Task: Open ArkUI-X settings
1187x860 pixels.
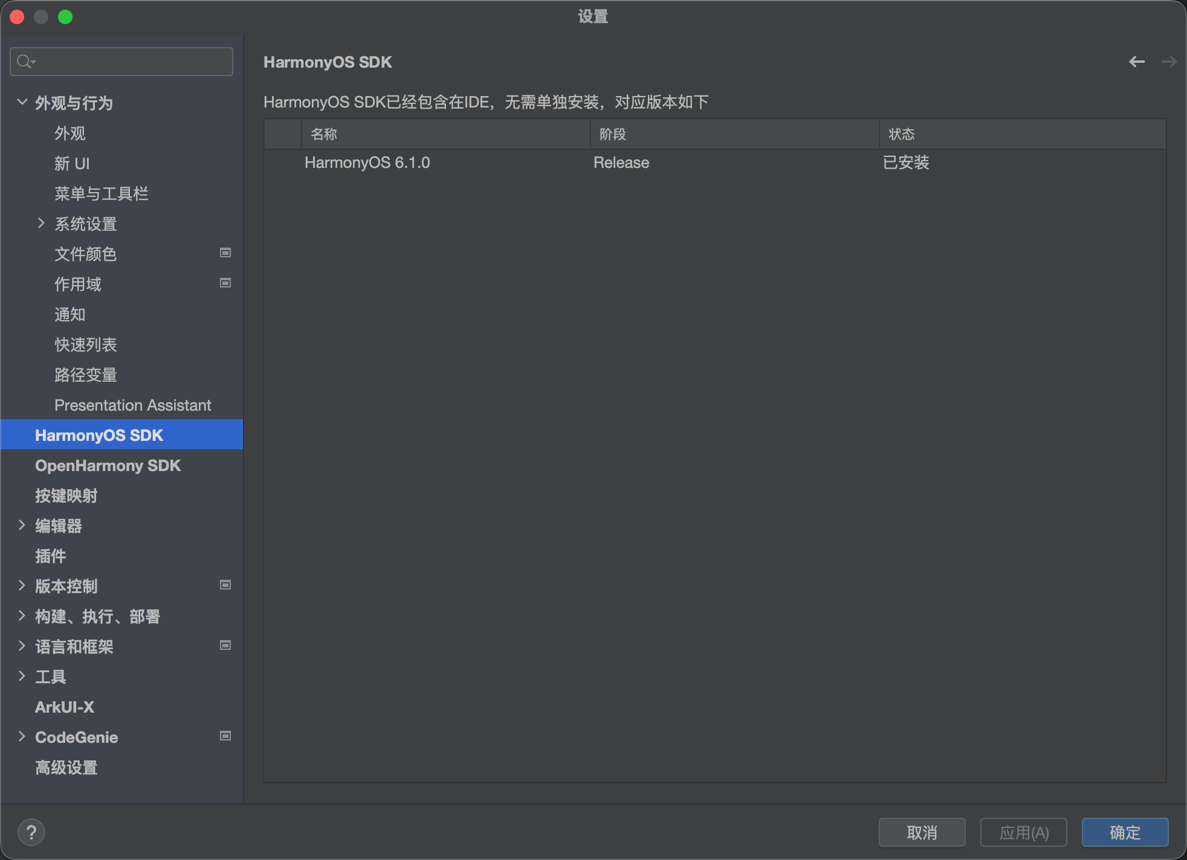Action: [x=65, y=707]
